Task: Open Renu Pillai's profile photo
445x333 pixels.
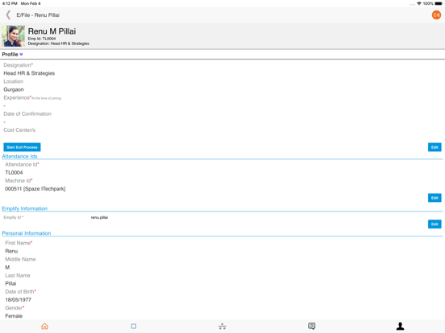Action: click(x=14, y=36)
